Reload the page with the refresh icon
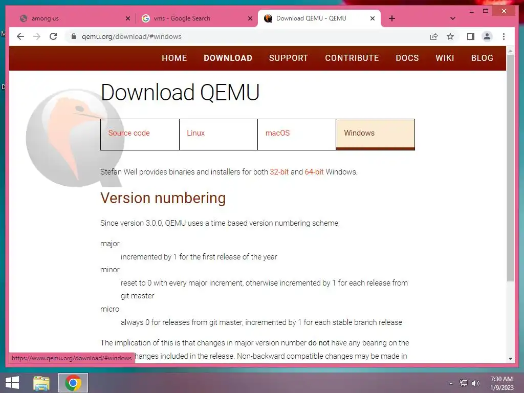 pos(53,36)
